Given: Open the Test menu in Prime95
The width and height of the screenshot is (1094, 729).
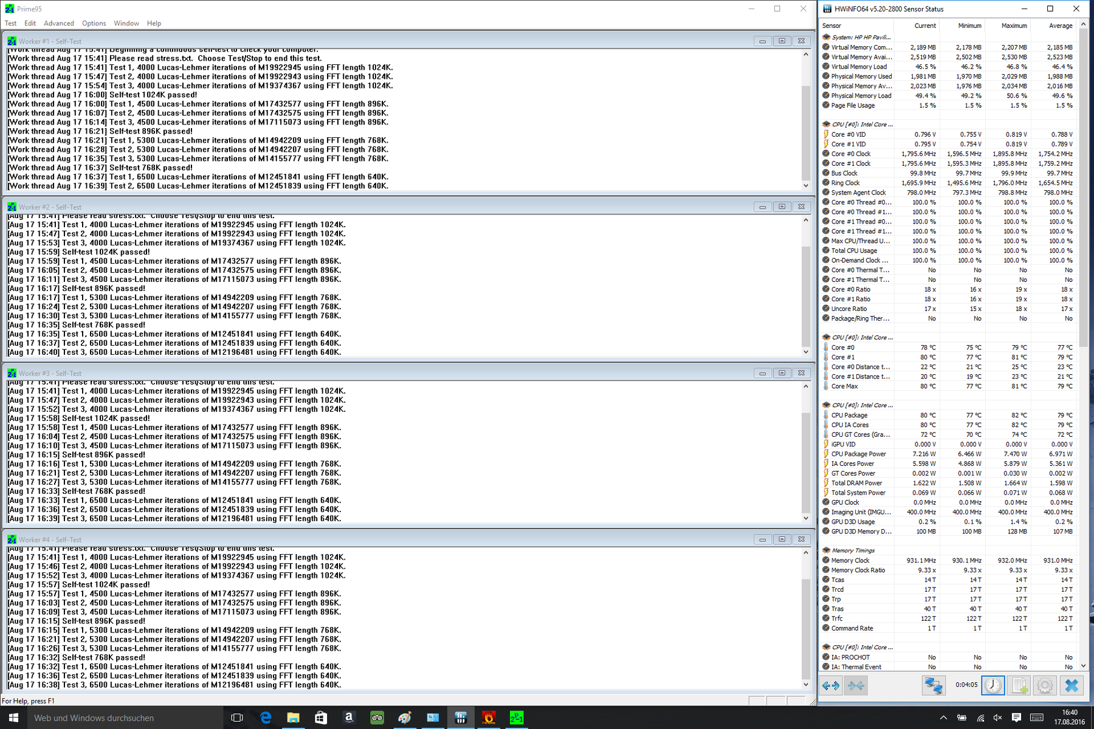Looking at the screenshot, I should [x=11, y=23].
